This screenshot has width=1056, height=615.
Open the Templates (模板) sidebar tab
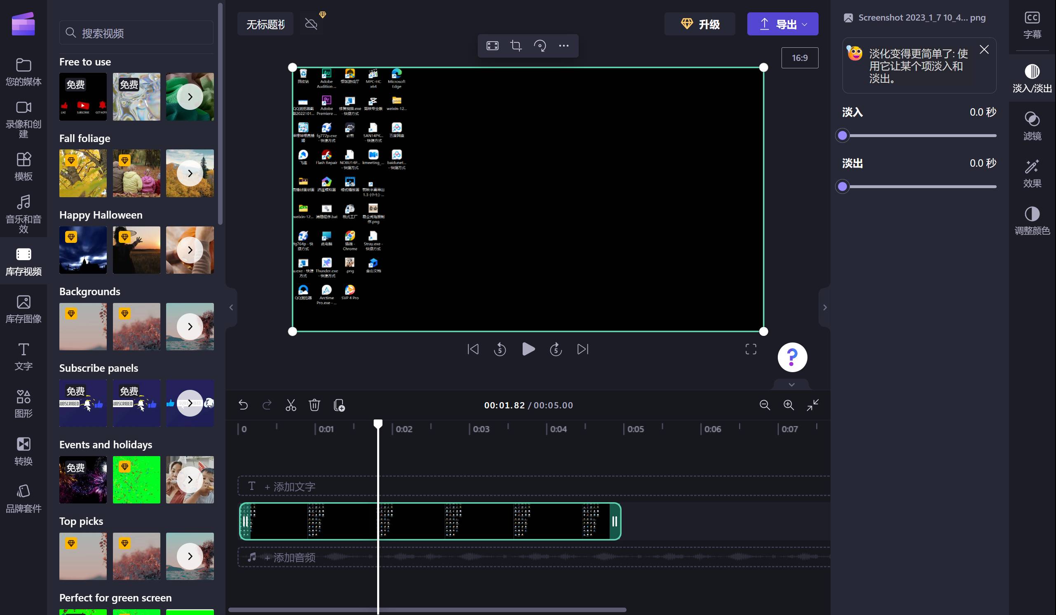click(23, 166)
